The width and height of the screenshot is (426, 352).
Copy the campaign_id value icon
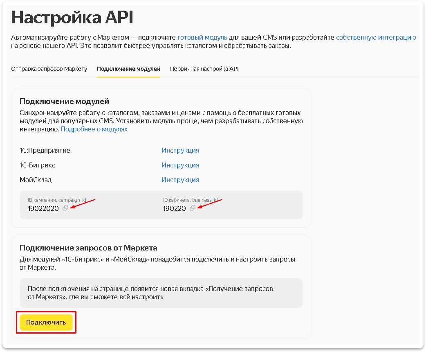(65, 208)
